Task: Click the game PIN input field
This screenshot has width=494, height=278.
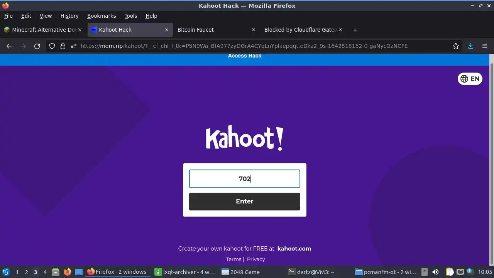Action: pos(245,179)
